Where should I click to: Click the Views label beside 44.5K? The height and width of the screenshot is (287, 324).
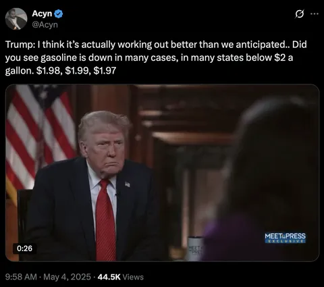pyautogui.click(x=133, y=277)
